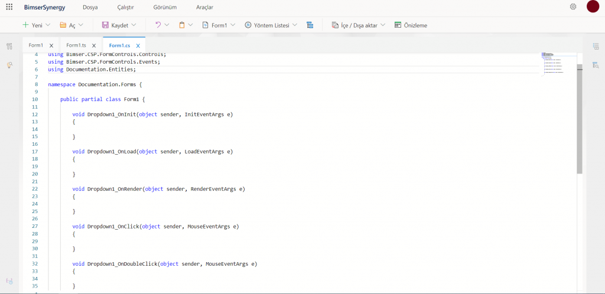605x294 pixels.
Task: Click the layout icon after Yöntem Listesi
Action: pos(310,25)
